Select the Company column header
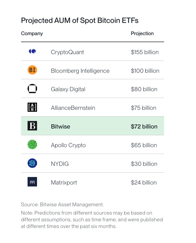Viewport: 196px width, 243px height. 32,33
